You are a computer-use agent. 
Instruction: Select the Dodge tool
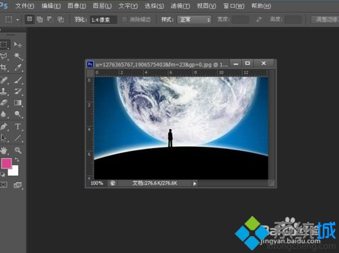pyautogui.click(x=18, y=114)
